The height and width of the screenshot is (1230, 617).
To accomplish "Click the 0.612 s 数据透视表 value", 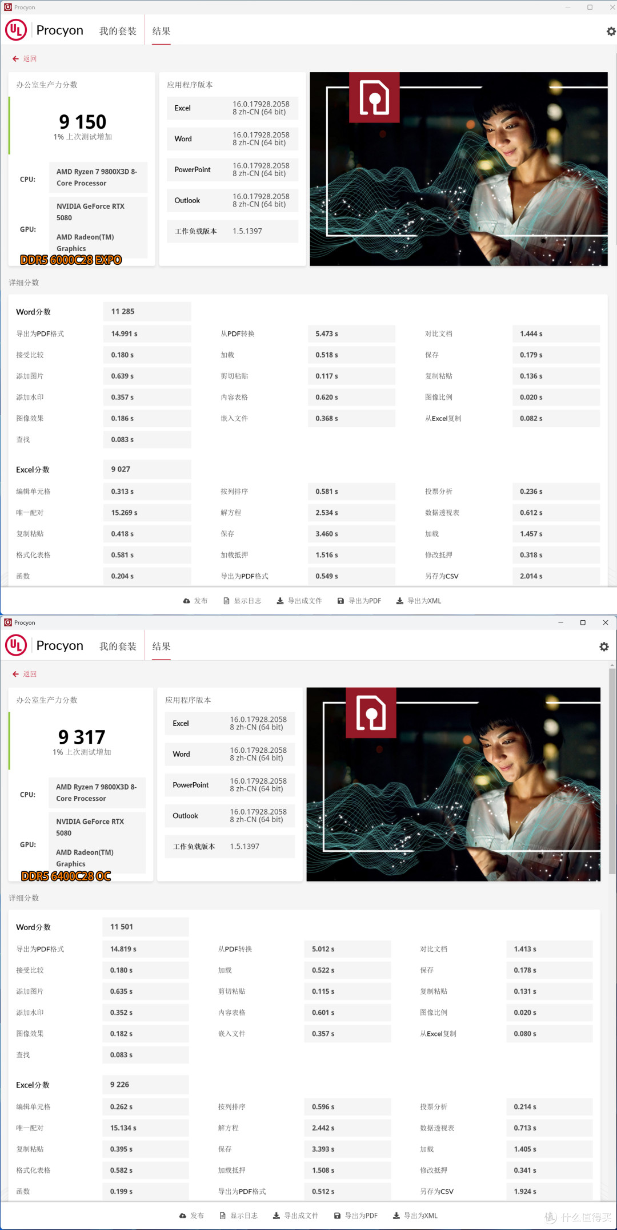I will pyautogui.click(x=556, y=513).
